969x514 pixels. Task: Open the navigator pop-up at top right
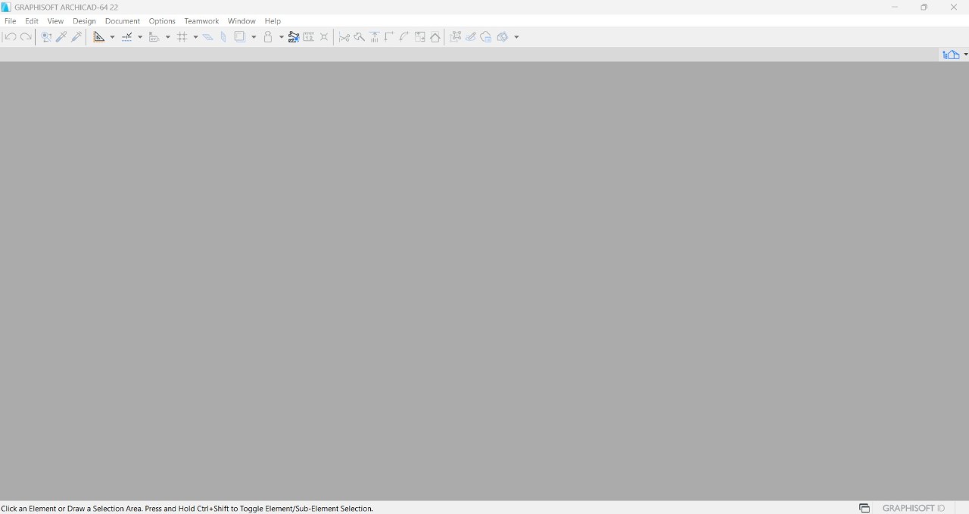(954, 55)
